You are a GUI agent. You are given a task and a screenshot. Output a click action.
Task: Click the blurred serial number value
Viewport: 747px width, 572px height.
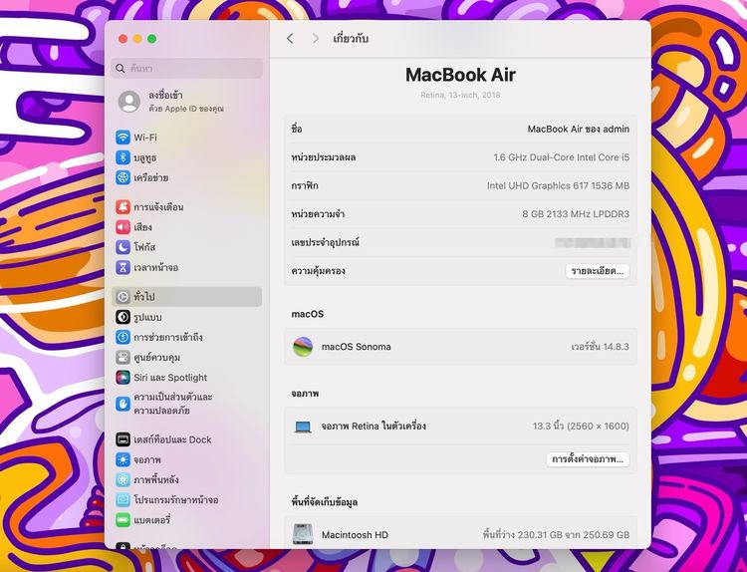tap(593, 242)
